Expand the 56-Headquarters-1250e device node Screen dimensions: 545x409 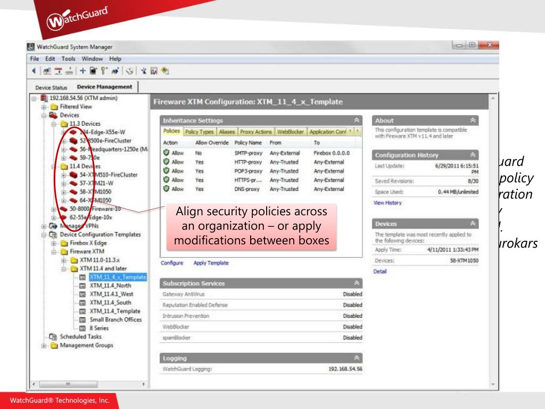coord(64,150)
